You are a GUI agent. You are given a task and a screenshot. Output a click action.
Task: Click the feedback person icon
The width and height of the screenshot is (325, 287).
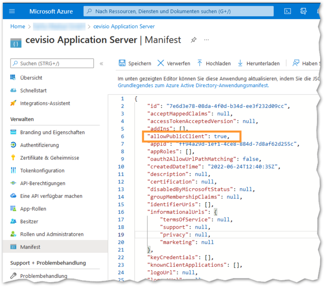(x=296, y=63)
